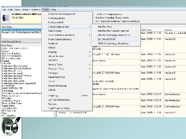The image size is (186, 139).
Task: Select MOVEIT menu entry
Action: (67, 60)
